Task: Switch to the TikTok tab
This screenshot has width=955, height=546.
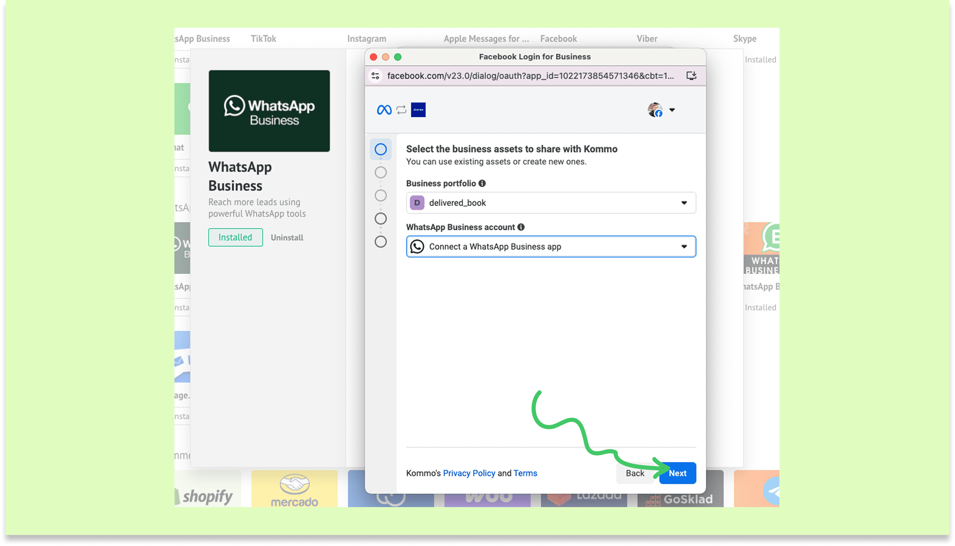Action: click(x=263, y=39)
